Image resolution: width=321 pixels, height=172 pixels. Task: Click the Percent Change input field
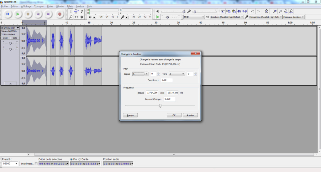(170, 99)
